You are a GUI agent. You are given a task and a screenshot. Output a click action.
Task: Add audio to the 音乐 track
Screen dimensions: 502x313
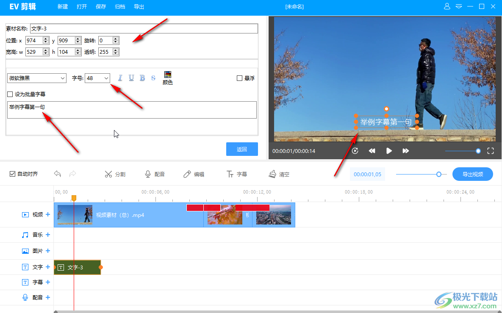point(48,235)
